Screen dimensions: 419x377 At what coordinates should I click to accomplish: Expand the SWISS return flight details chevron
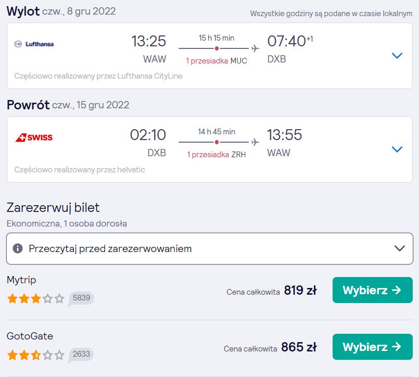point(397,149)
